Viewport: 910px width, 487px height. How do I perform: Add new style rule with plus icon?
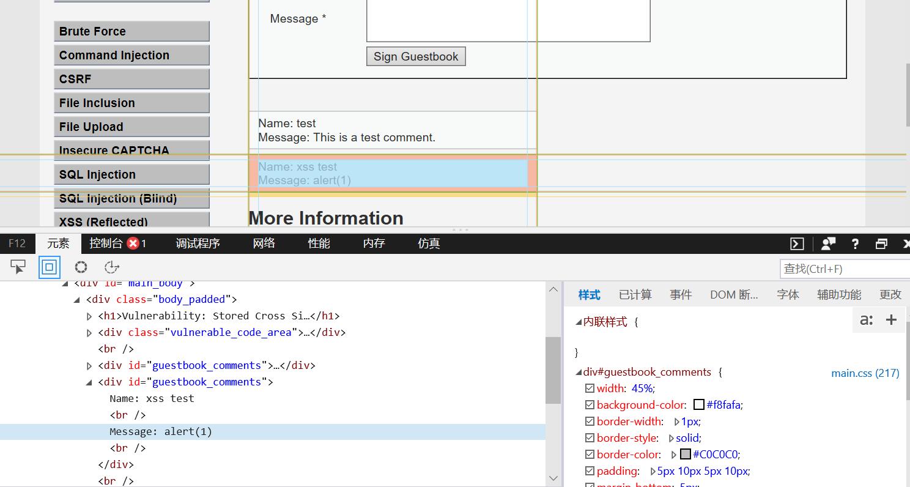891,319
